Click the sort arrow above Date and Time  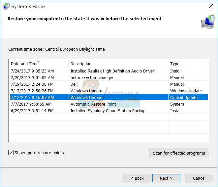tap(39, 61)
